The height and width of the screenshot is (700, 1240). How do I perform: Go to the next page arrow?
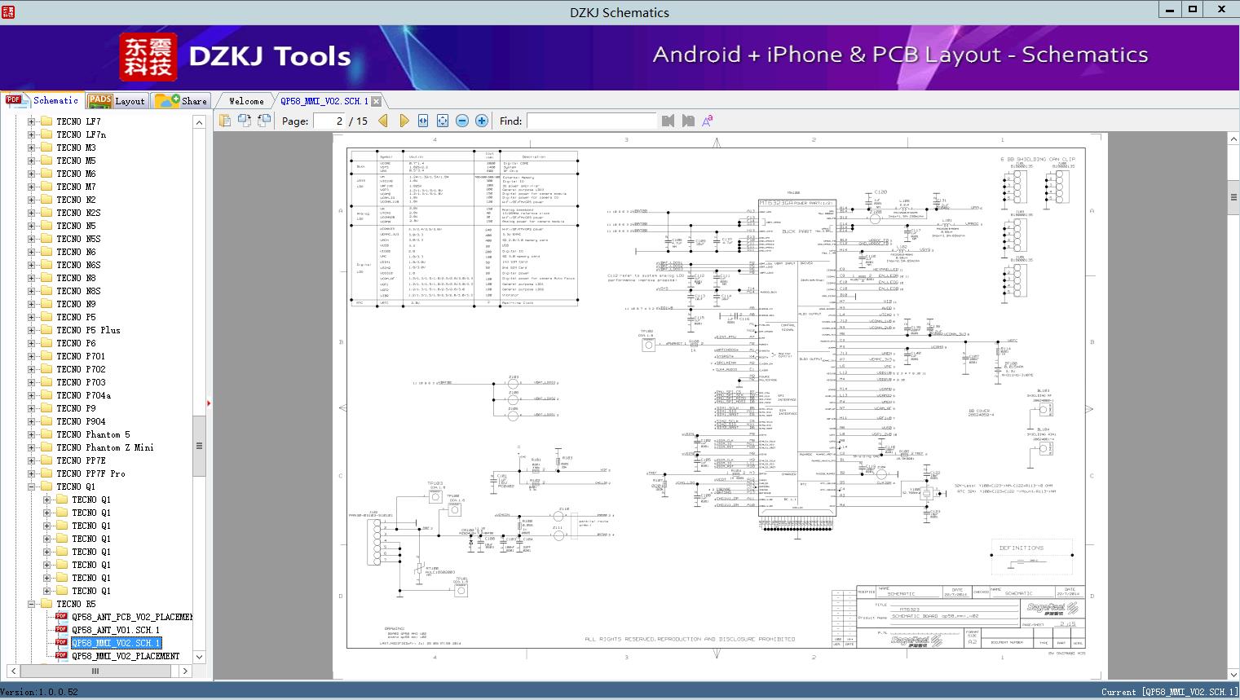pyautogui.click(x=404, y=121)
